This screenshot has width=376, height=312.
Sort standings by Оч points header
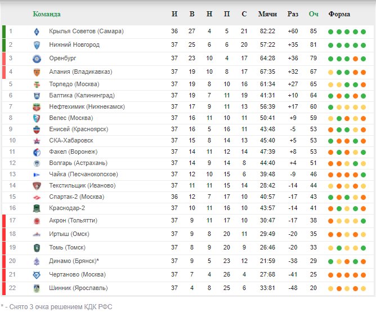314,14
